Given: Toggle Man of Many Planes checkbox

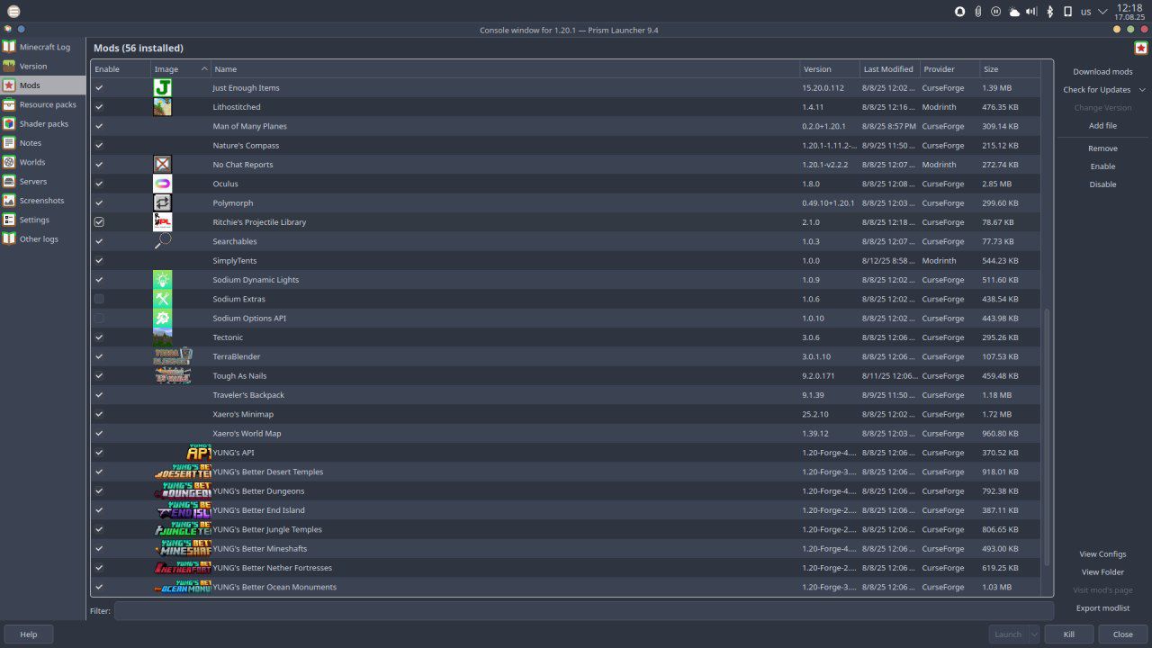Looking at the screenshot, I should (x=99, y=126).
